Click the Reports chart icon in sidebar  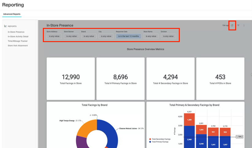6,26
